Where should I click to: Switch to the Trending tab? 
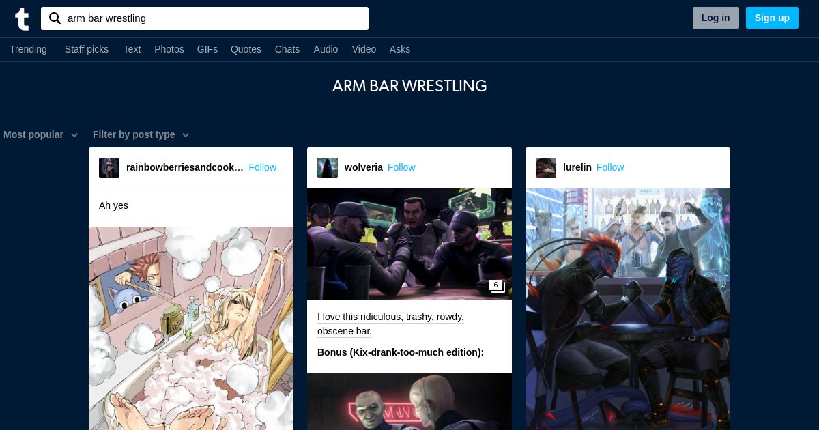click(28, 49)
